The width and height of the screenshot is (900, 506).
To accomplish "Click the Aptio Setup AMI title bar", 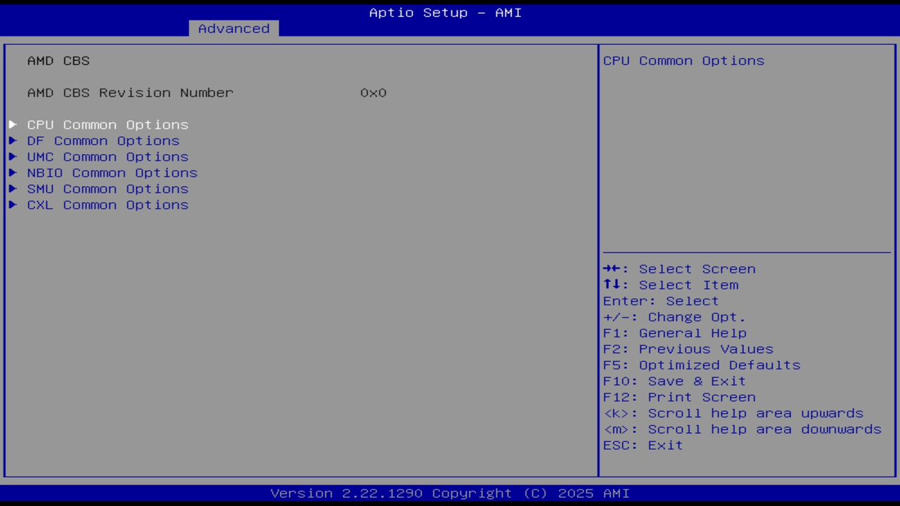I will (445, 12).
